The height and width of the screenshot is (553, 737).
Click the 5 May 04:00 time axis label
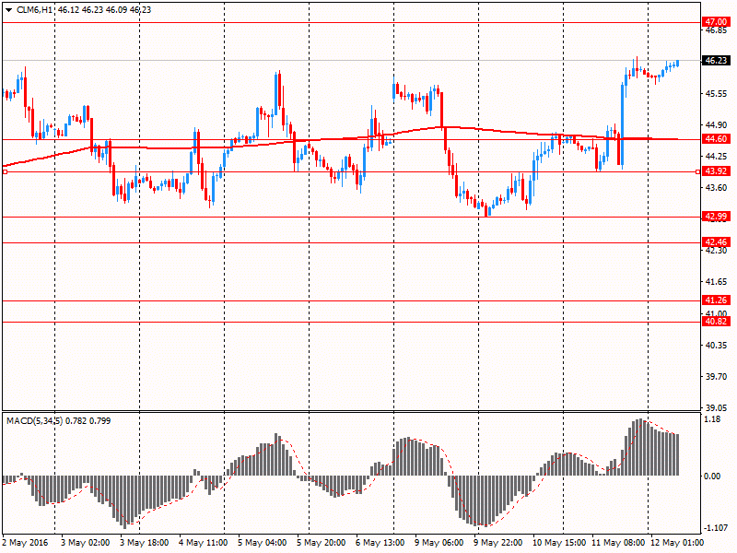pyautogui.click(x=263, y=543)
